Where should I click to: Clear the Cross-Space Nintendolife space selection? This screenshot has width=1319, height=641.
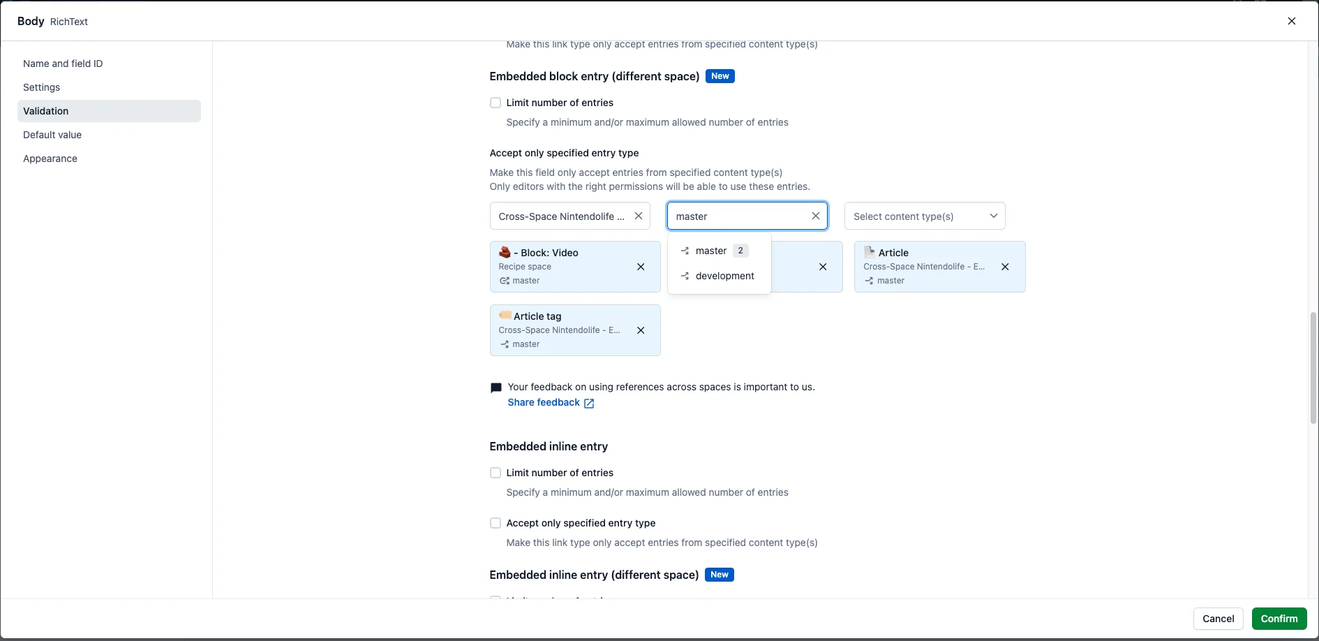638,216
